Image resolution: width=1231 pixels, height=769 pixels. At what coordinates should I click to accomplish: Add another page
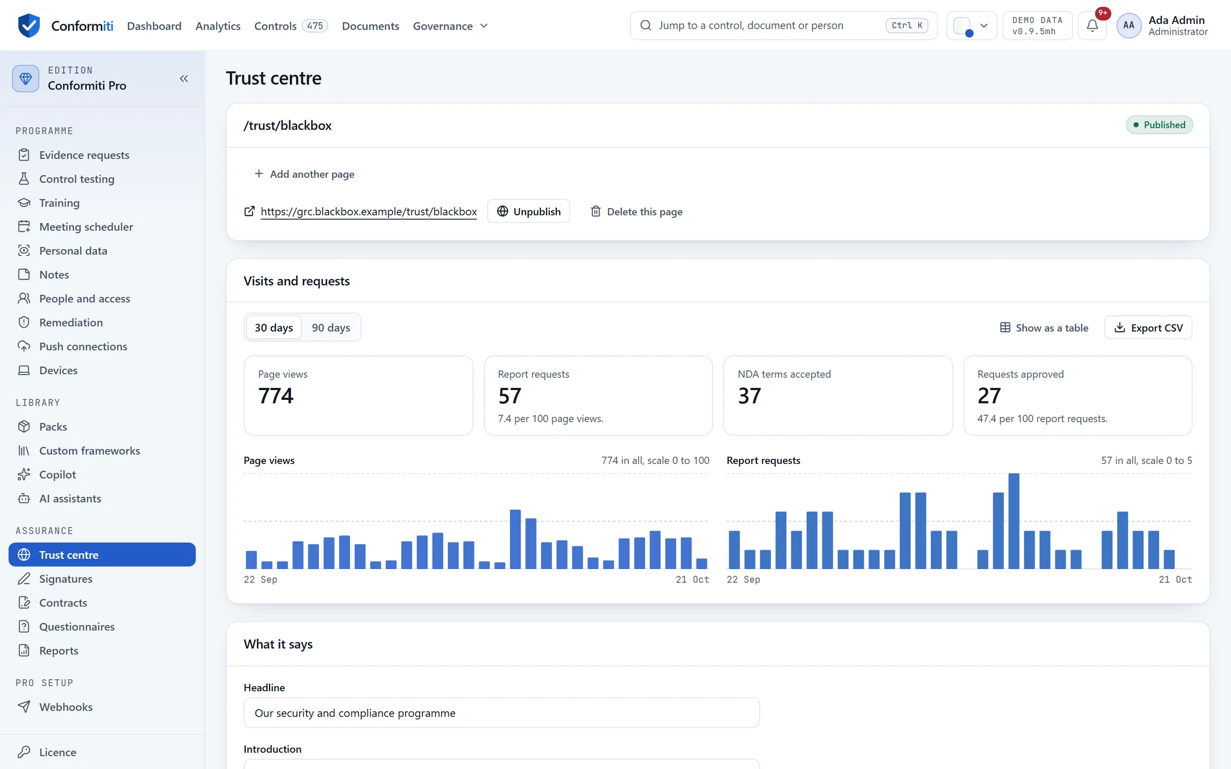pos(304,174)
